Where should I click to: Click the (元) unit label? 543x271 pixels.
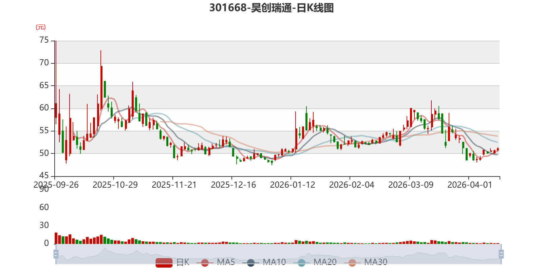point(41,27)
